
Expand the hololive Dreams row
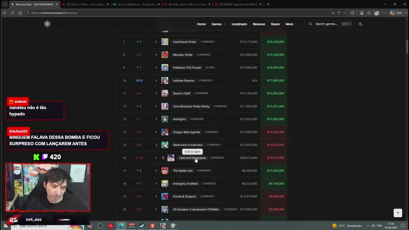[156, 80]
